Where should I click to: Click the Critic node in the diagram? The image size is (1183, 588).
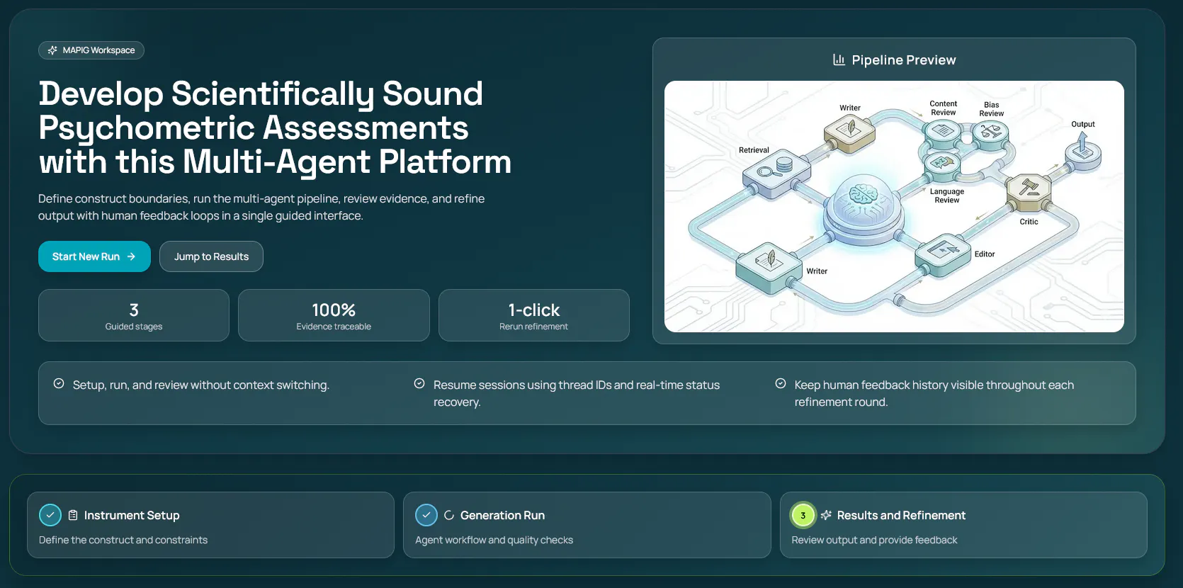[x=1029, y=193]
